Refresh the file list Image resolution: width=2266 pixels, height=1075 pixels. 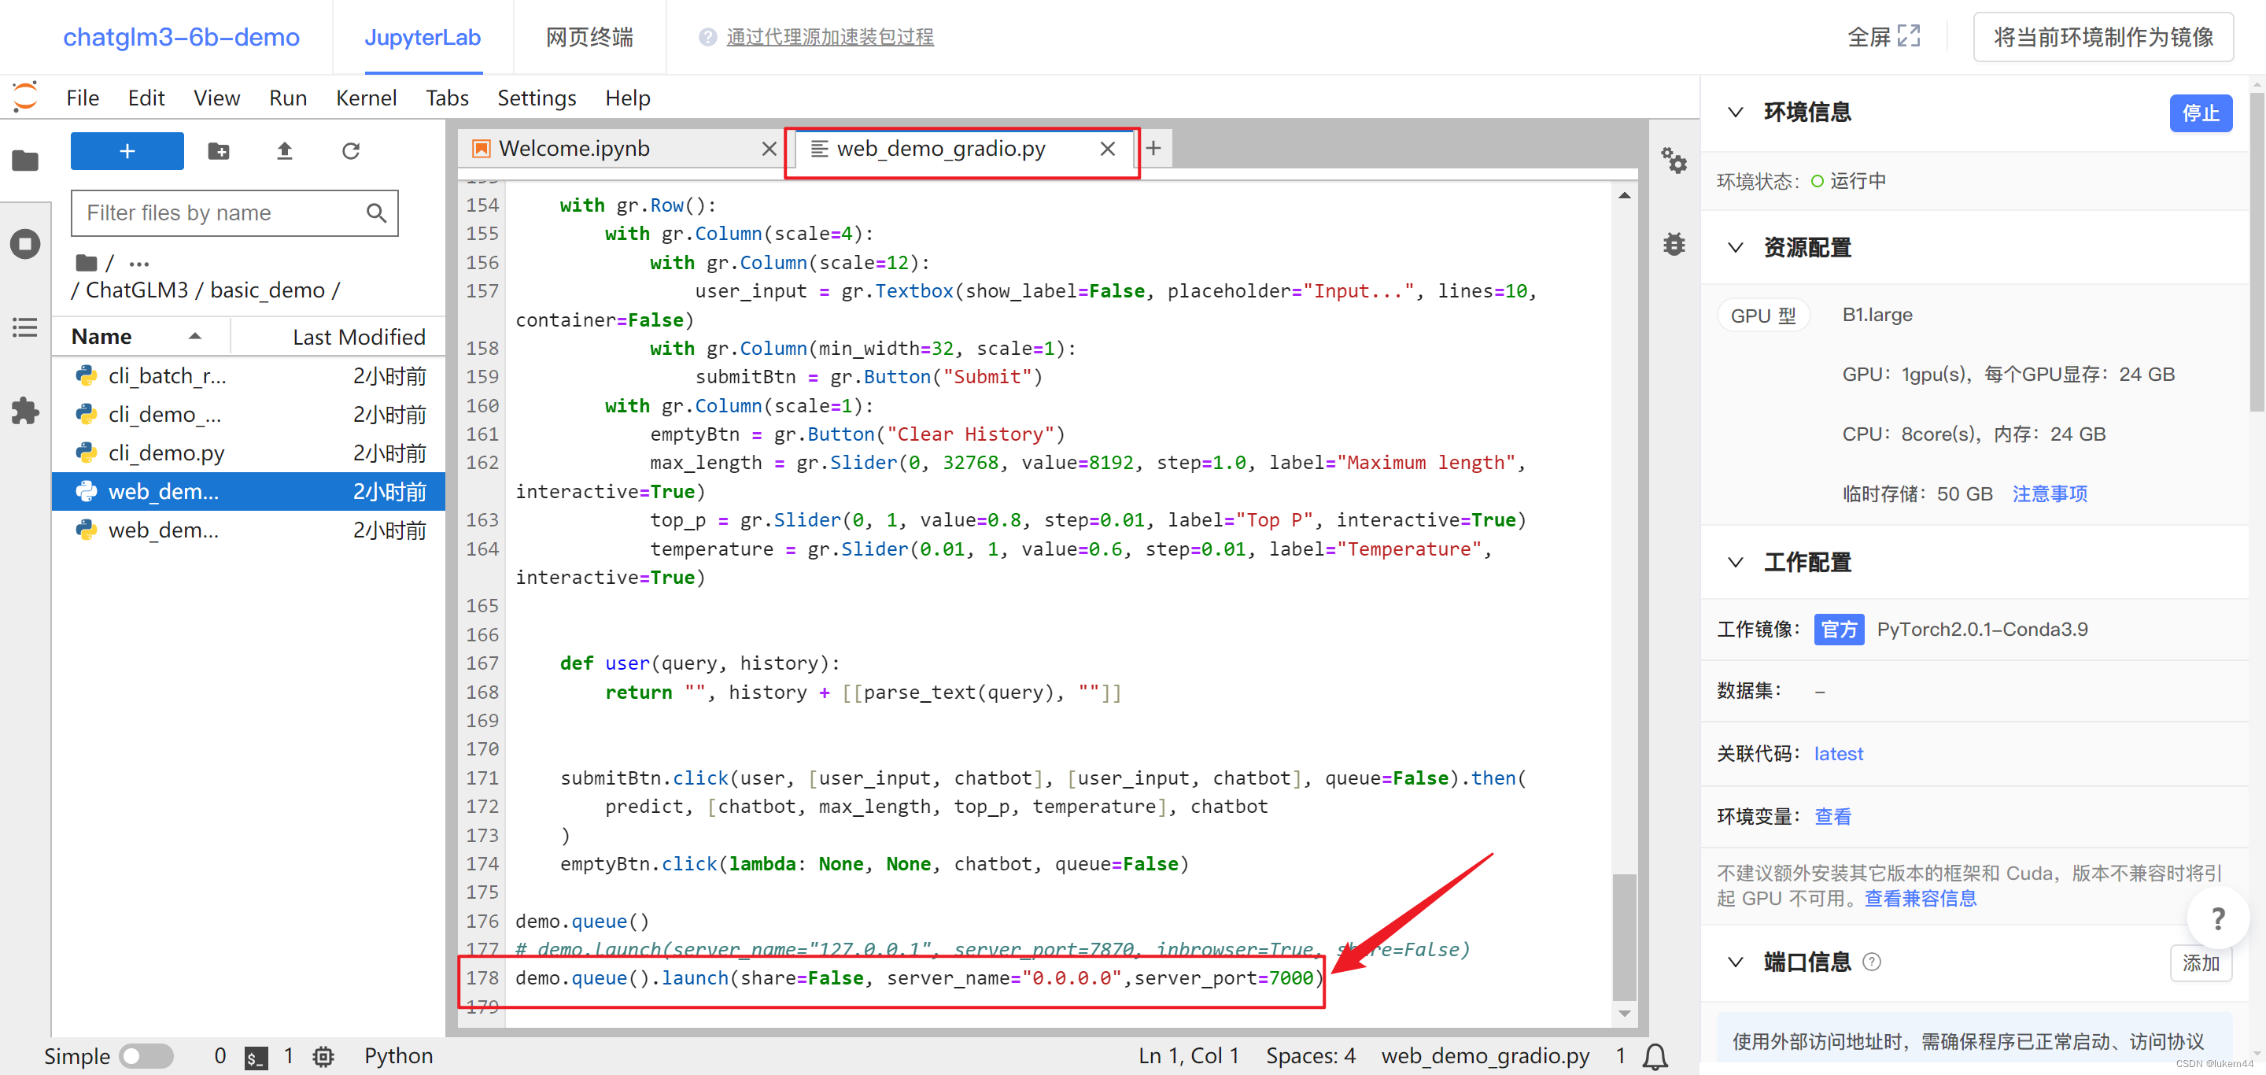pos(351,151)
